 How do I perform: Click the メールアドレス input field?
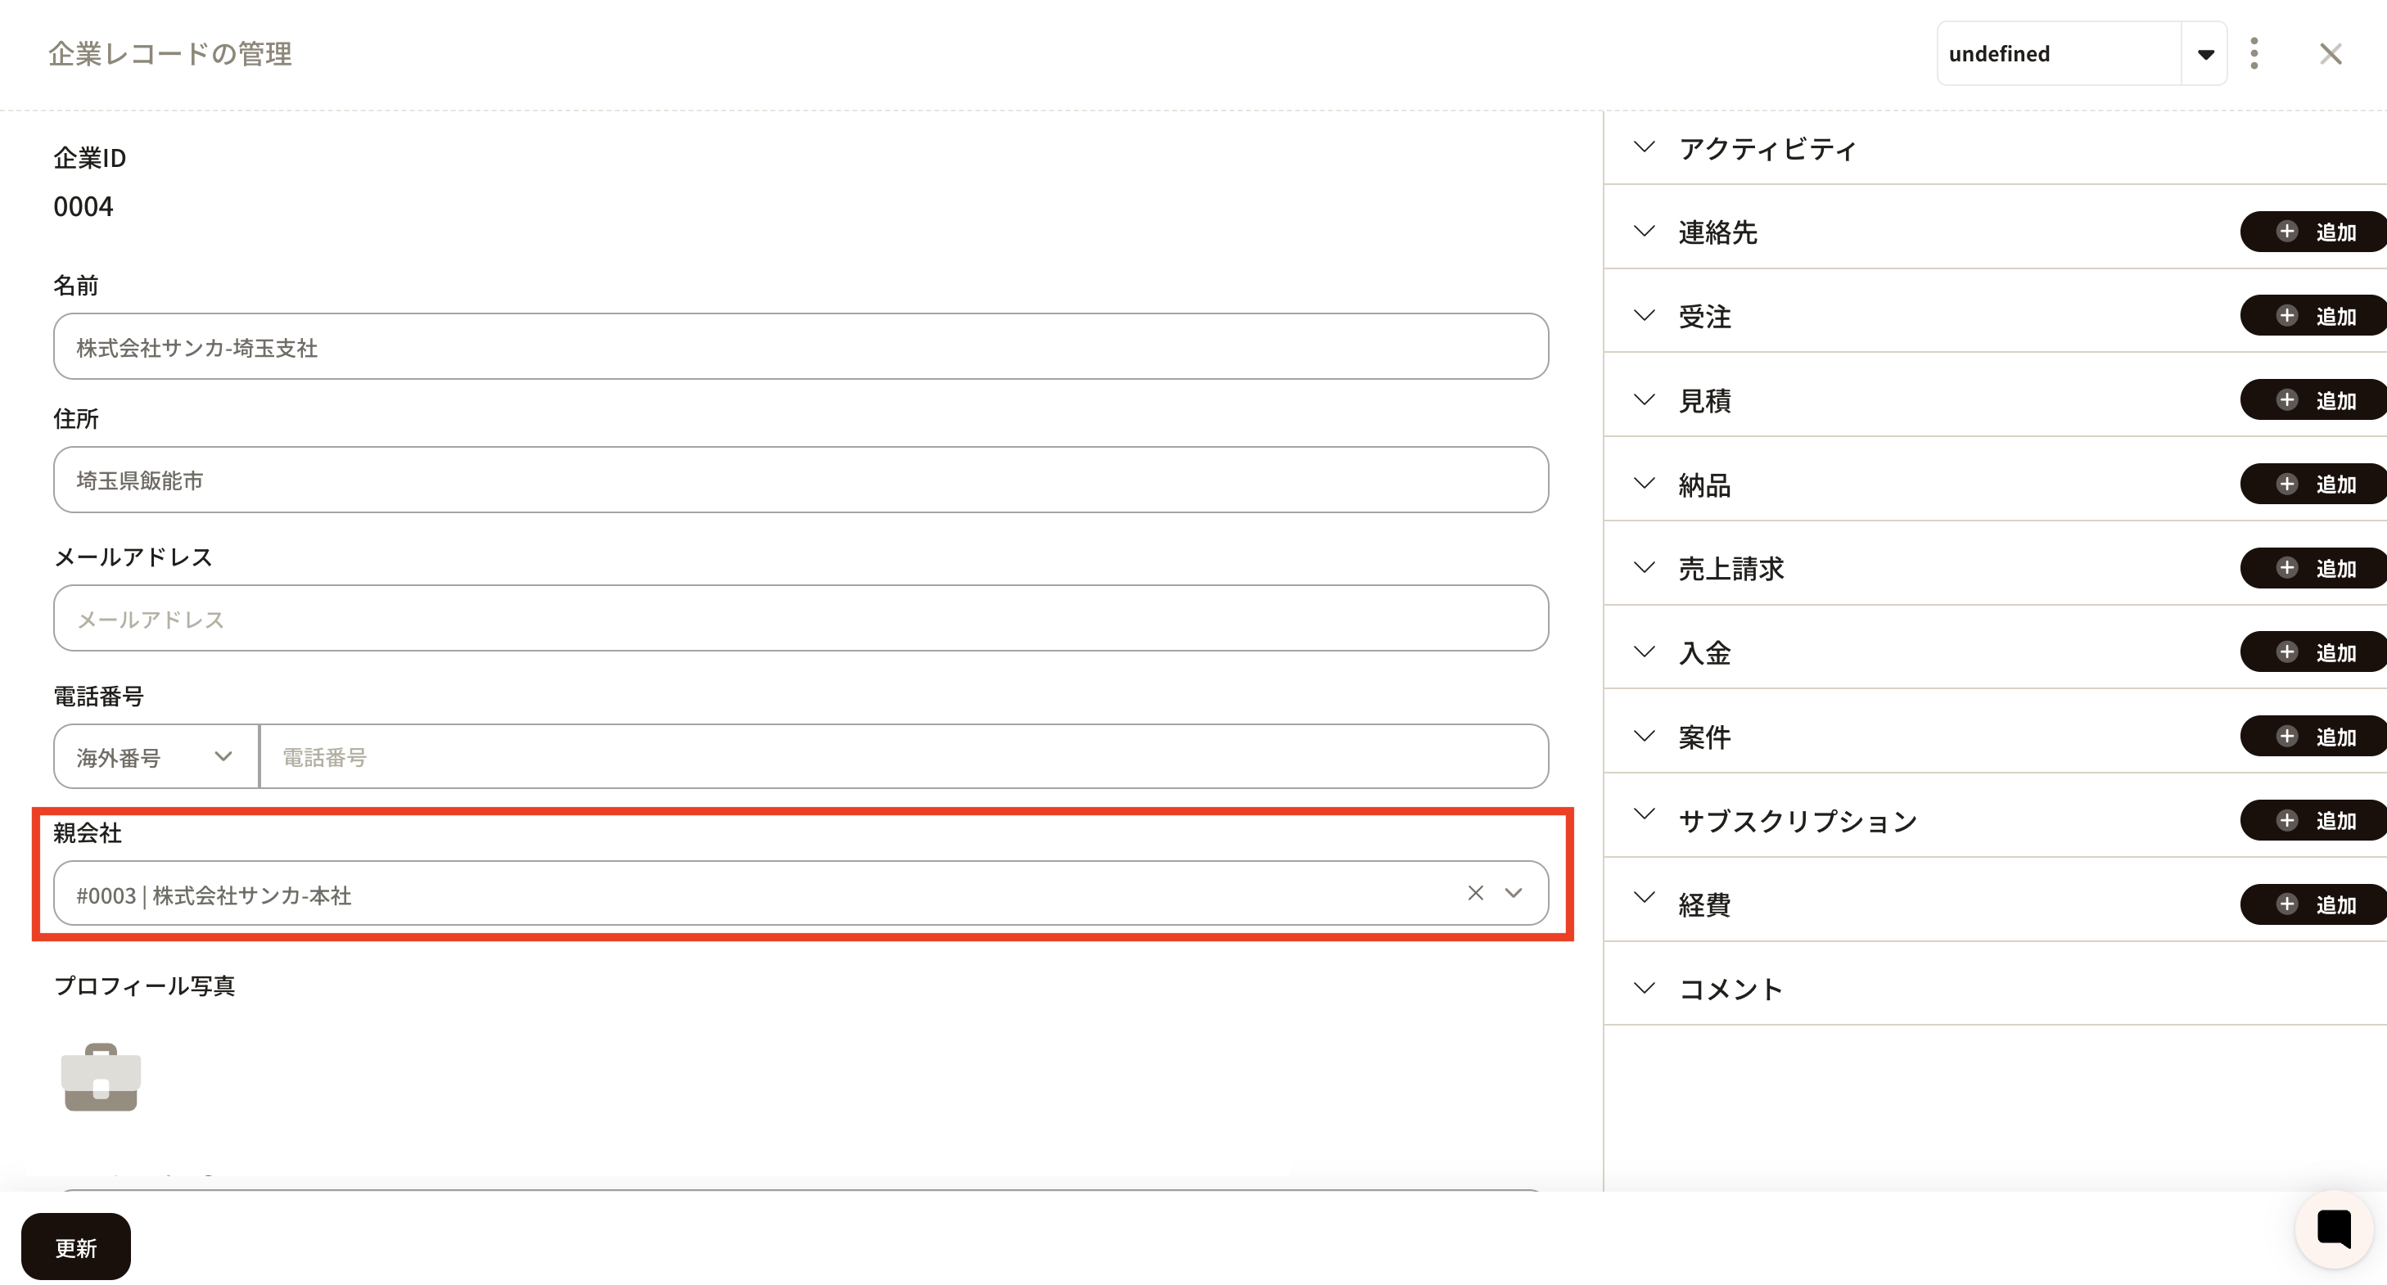801,618
